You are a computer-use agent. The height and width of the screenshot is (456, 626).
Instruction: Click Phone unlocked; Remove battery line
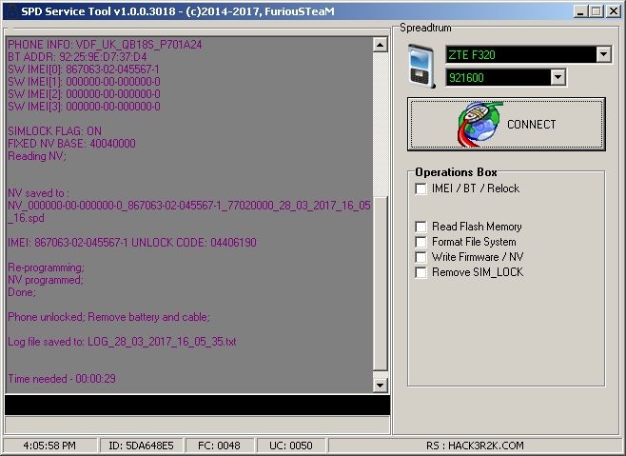[x=109, y=317]
